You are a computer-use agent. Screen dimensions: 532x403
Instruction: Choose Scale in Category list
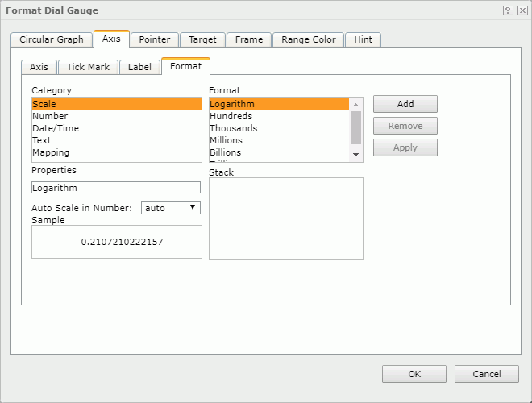tap(117, 104)
